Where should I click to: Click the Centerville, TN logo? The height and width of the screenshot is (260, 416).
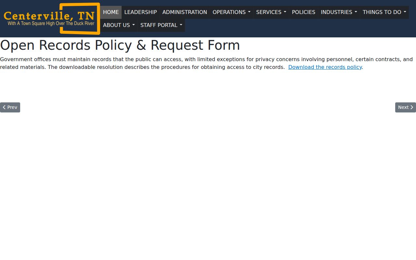point(52,19)
